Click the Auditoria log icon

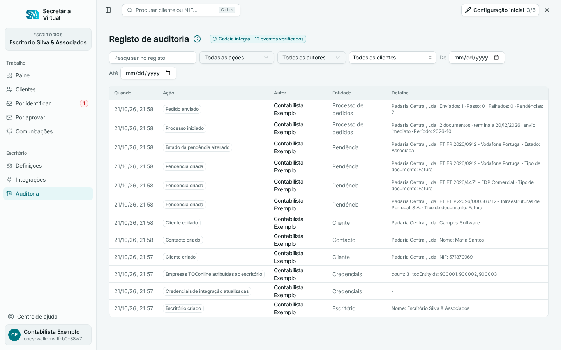pyautogui.click(x=9, y=194)
